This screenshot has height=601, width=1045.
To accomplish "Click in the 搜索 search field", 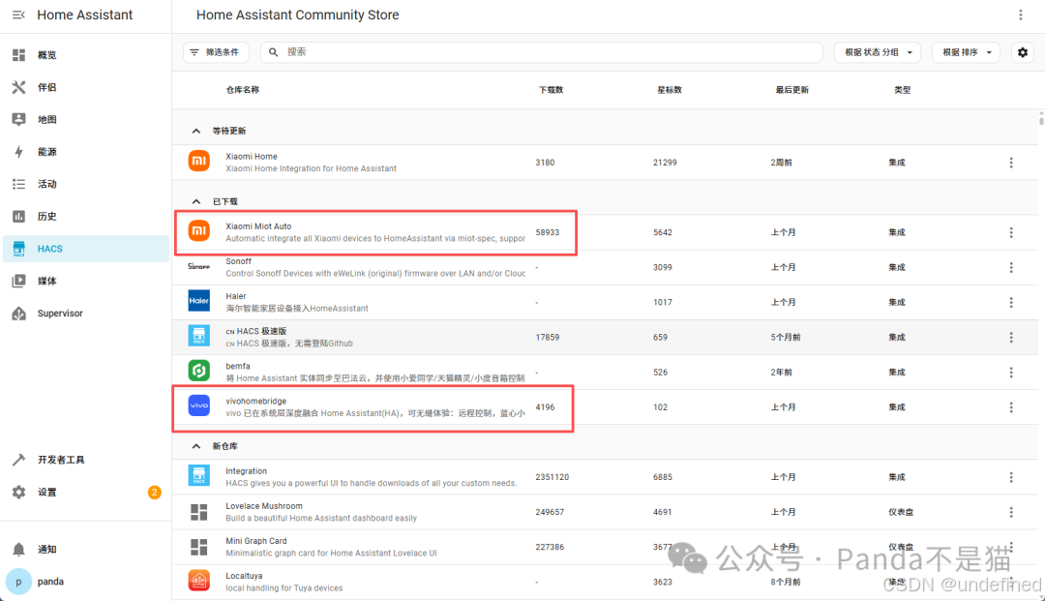I will 541,52.
